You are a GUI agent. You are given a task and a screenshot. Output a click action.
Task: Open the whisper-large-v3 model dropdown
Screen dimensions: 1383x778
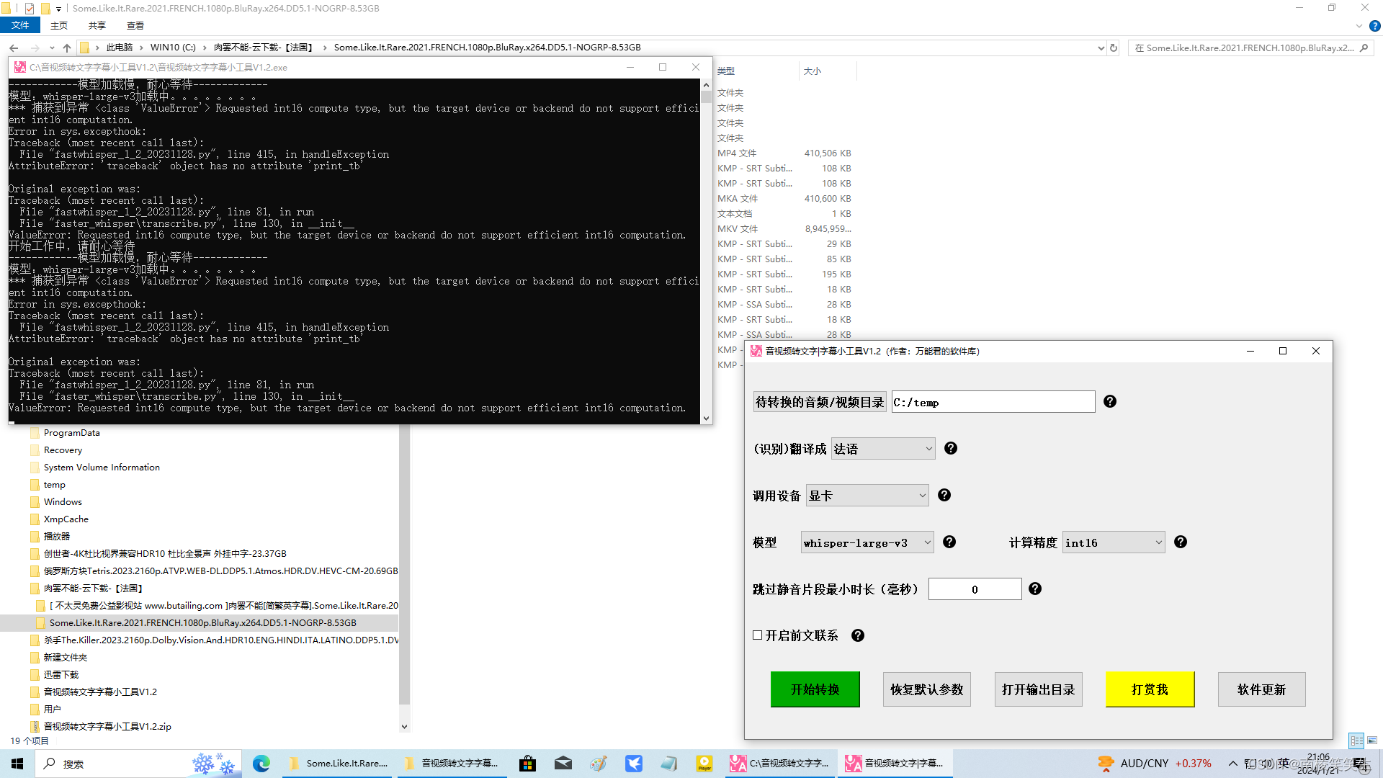[x=867, y=542]
